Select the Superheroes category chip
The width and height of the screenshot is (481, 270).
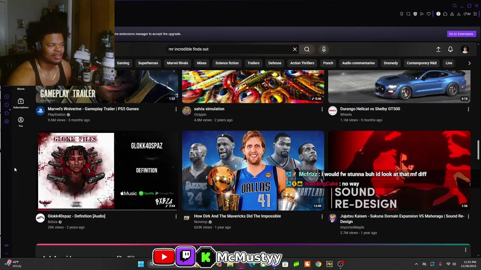[148, 63]
